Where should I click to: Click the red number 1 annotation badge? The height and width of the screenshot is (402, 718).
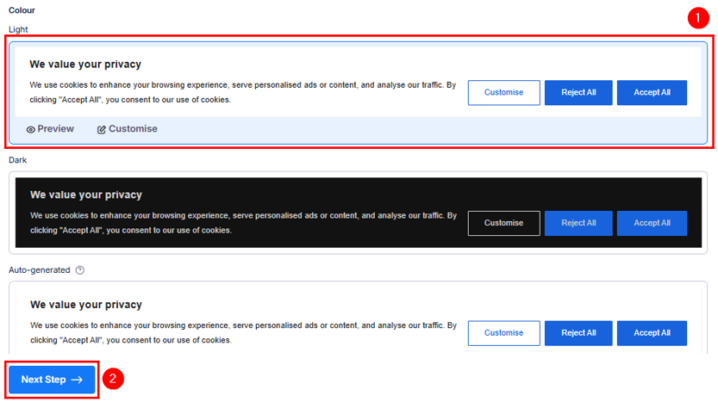[697, 19]
